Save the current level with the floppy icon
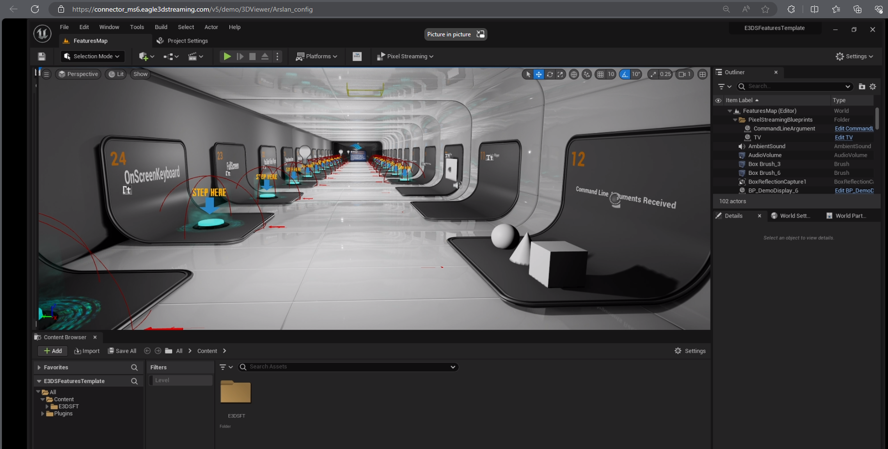Screen dimensions: 888x449 pyautogui.click(x=42, y=57)
